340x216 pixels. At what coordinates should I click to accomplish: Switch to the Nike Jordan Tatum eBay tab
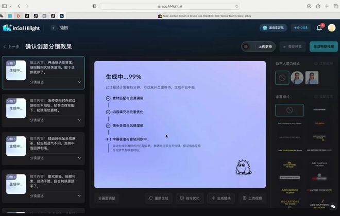tap(205, 16)
